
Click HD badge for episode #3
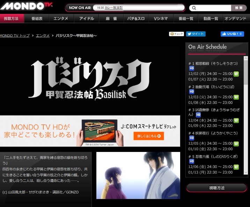pyautogui.click(x=198, y=115)
